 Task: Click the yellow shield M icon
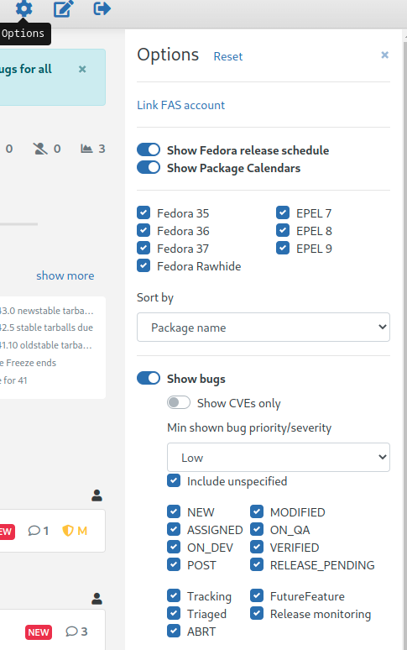68,531
